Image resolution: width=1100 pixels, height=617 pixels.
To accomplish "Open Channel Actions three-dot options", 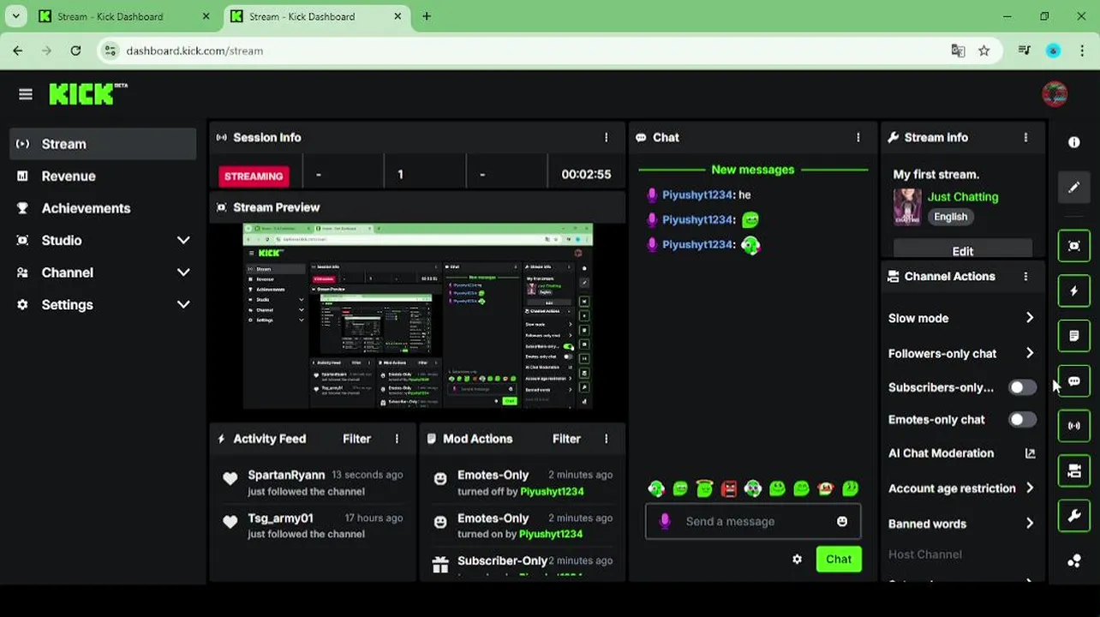I will click(x=1025, y=276).
